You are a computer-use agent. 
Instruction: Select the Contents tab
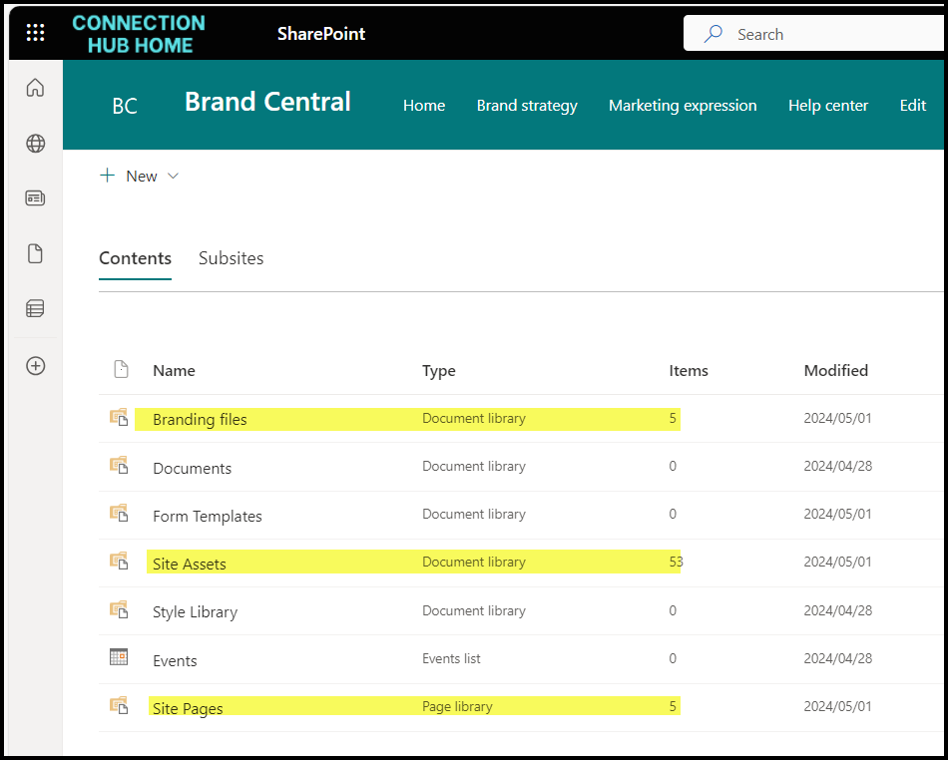(135, 257)
